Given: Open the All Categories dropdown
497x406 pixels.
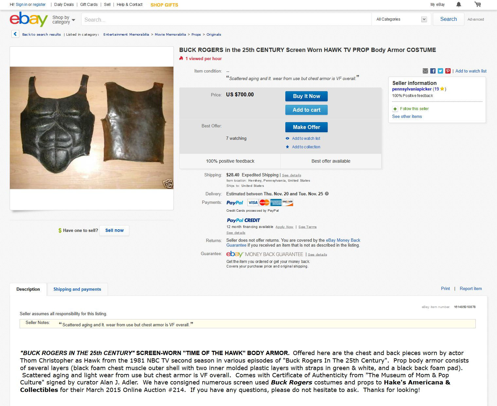Looking at the screenshot, I should click(x=401, y=19).
